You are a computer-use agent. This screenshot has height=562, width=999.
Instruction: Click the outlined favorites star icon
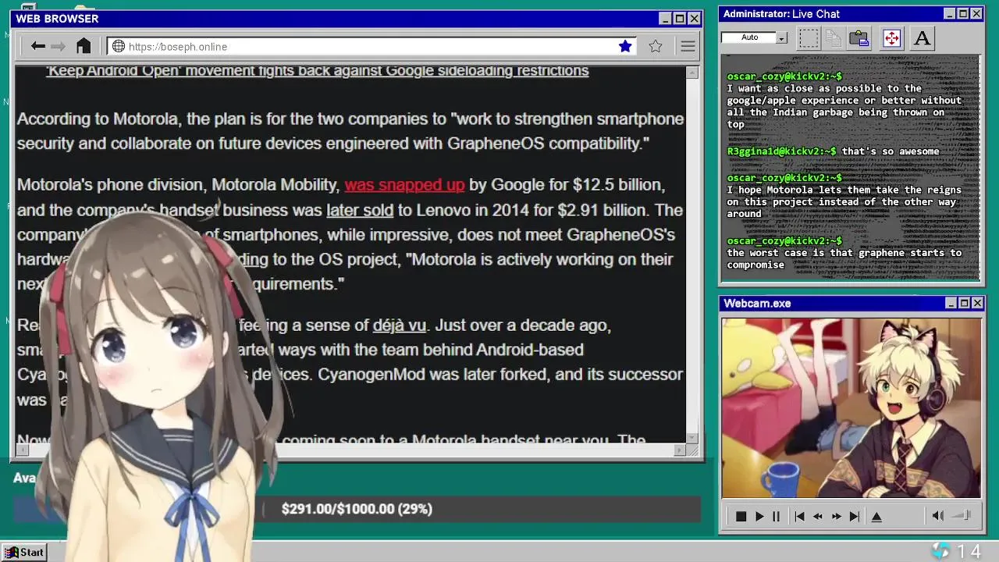tap(656, 46)
